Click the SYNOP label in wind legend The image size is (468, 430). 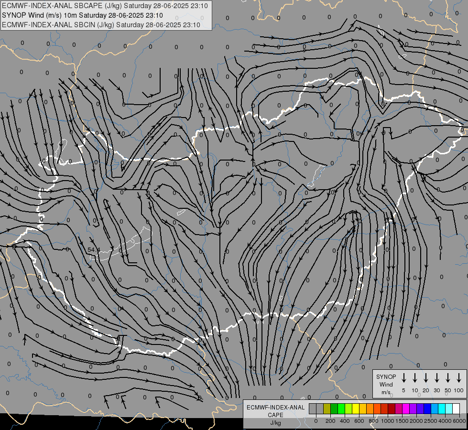[386, 376]
